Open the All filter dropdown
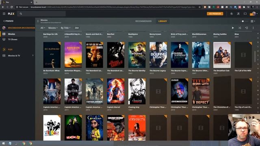 (43, 28)
